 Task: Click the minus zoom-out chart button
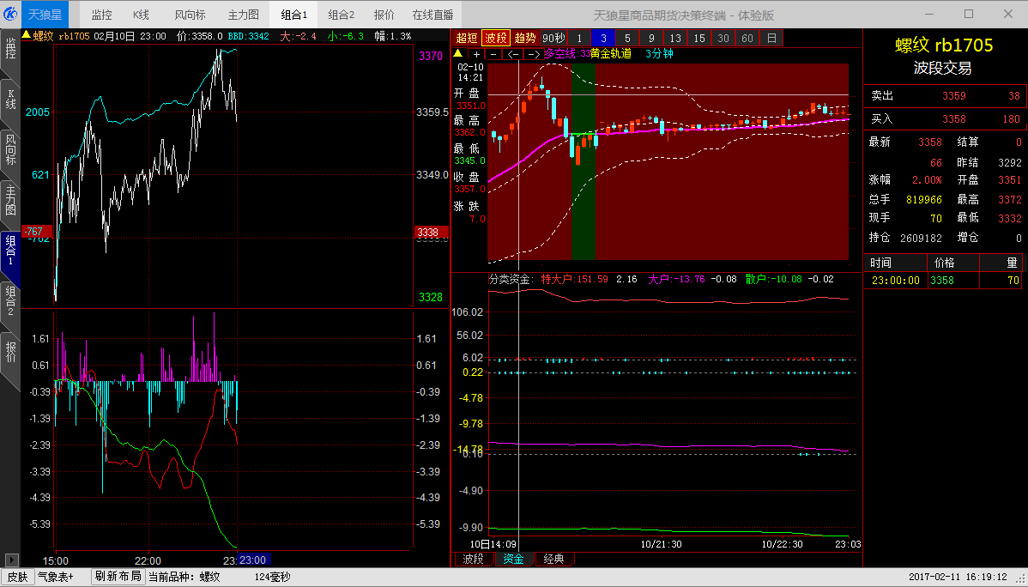point(493,54)
